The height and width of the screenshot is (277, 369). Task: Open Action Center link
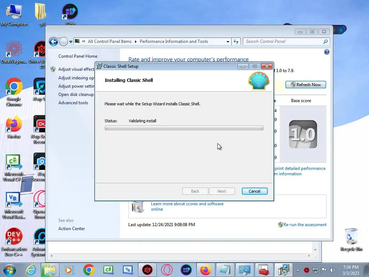(72, 228)
